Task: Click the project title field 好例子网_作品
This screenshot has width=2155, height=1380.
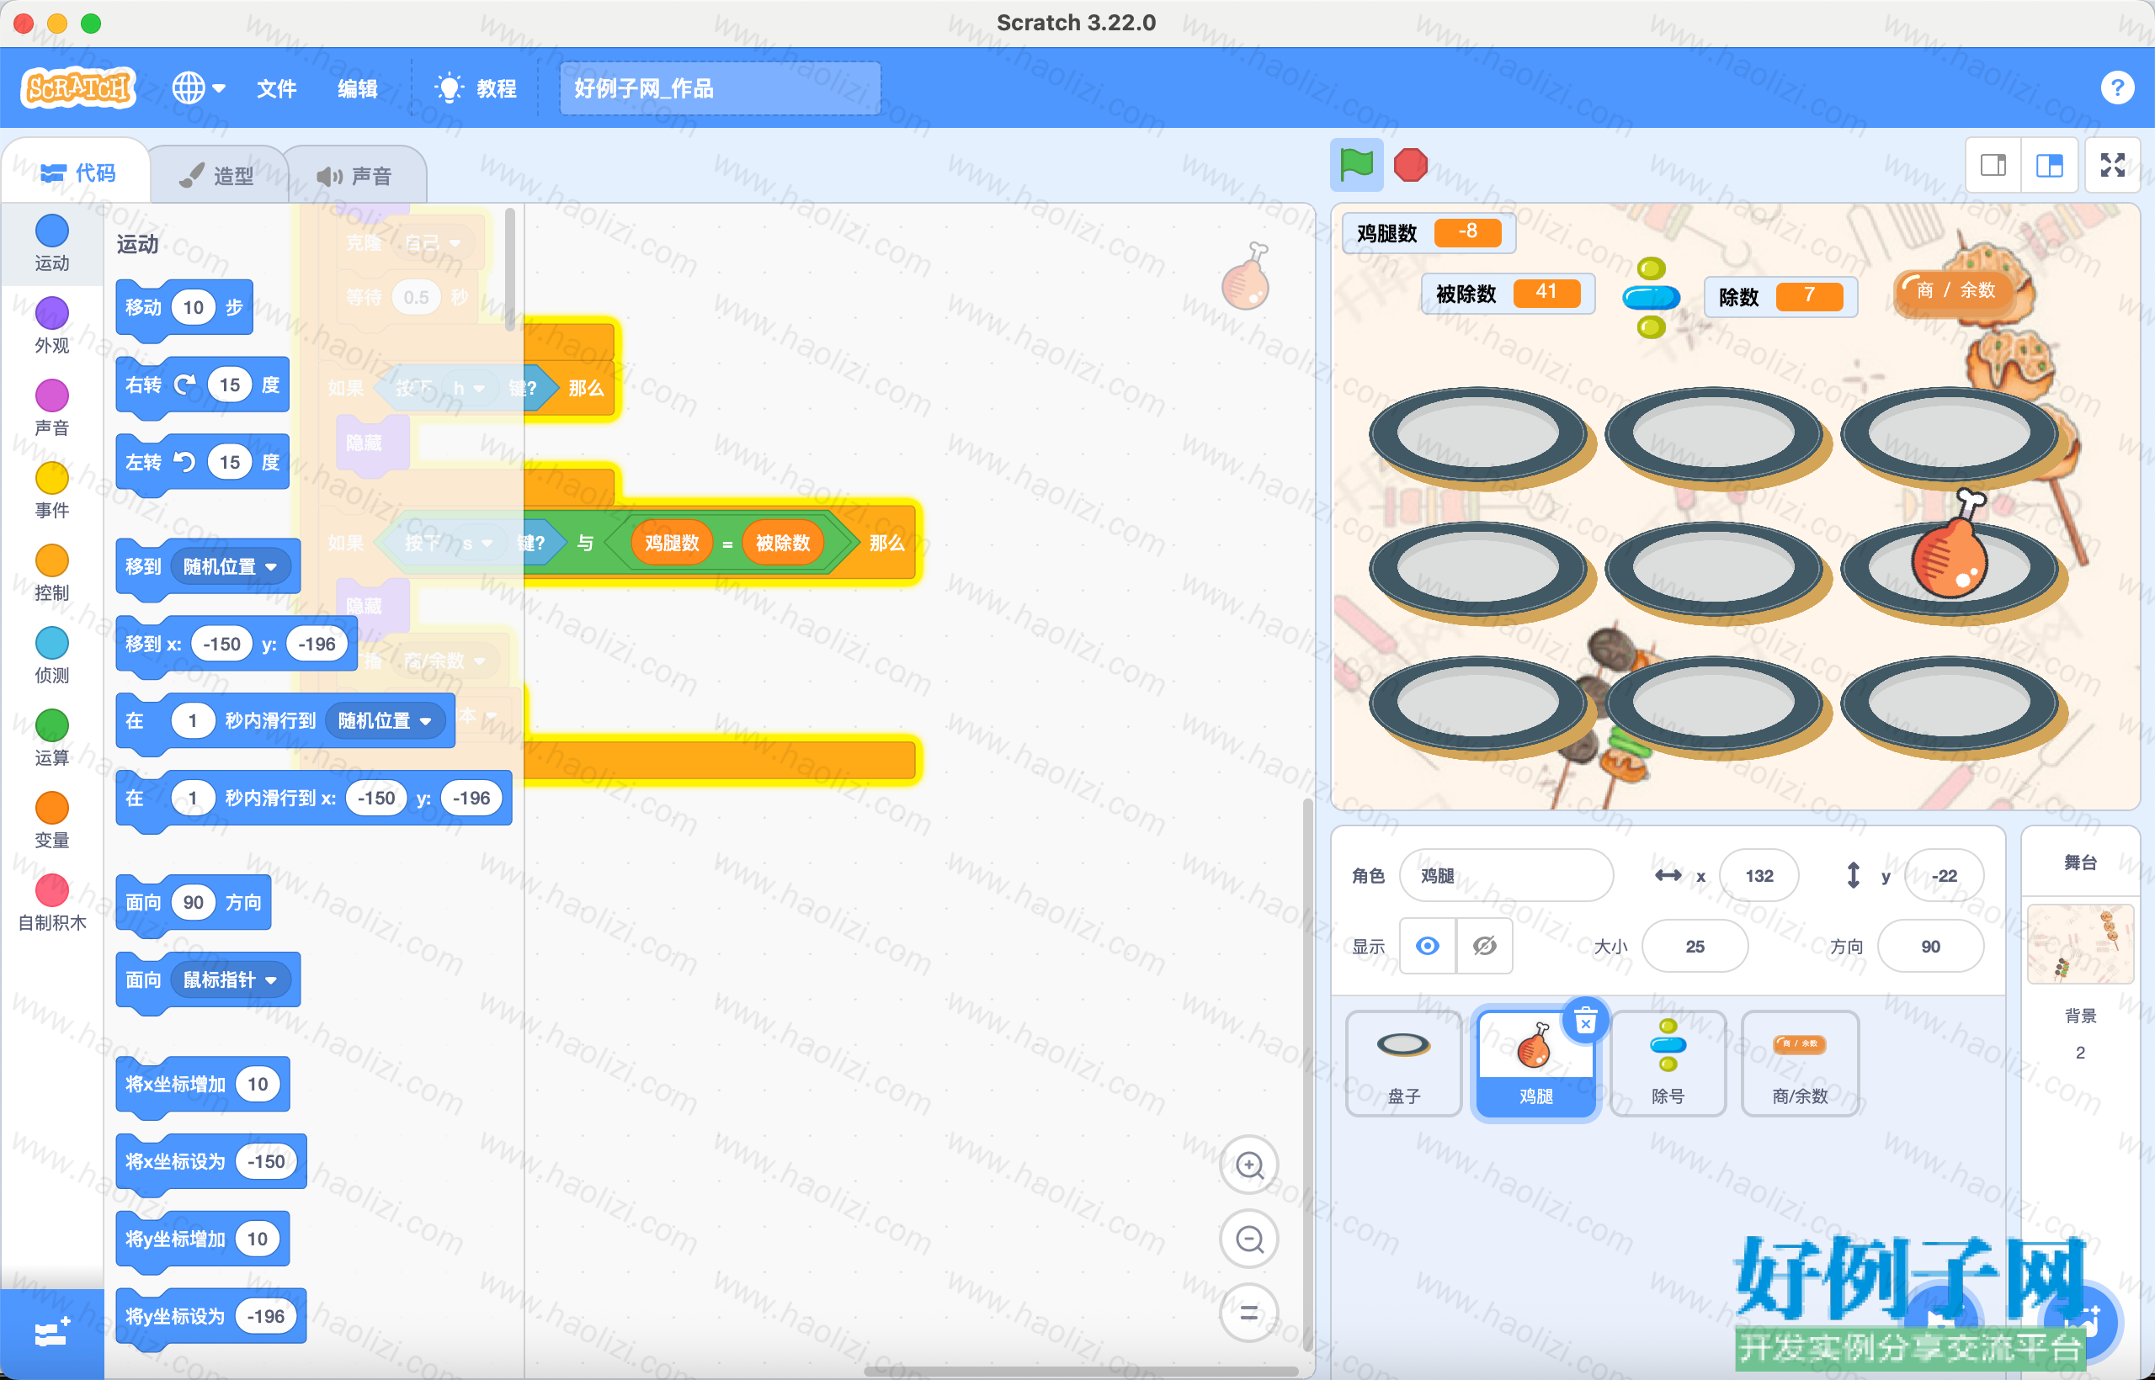Action: point(719,88)
